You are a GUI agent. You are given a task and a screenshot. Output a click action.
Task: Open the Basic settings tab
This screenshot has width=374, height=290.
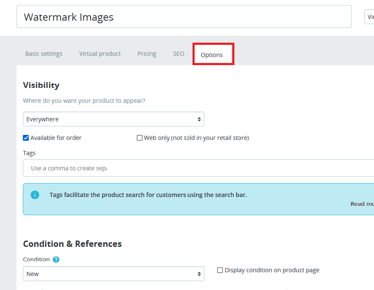click(x=44, y=54)
